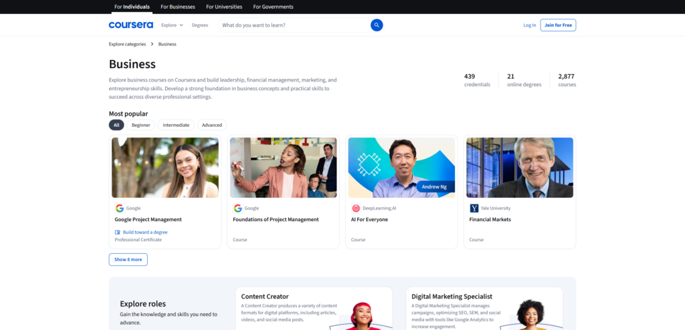Viewport: 685px width, 330px height.
Task: Click the Coursera logo
Action: pyautogui.click(x=130, y=25)
